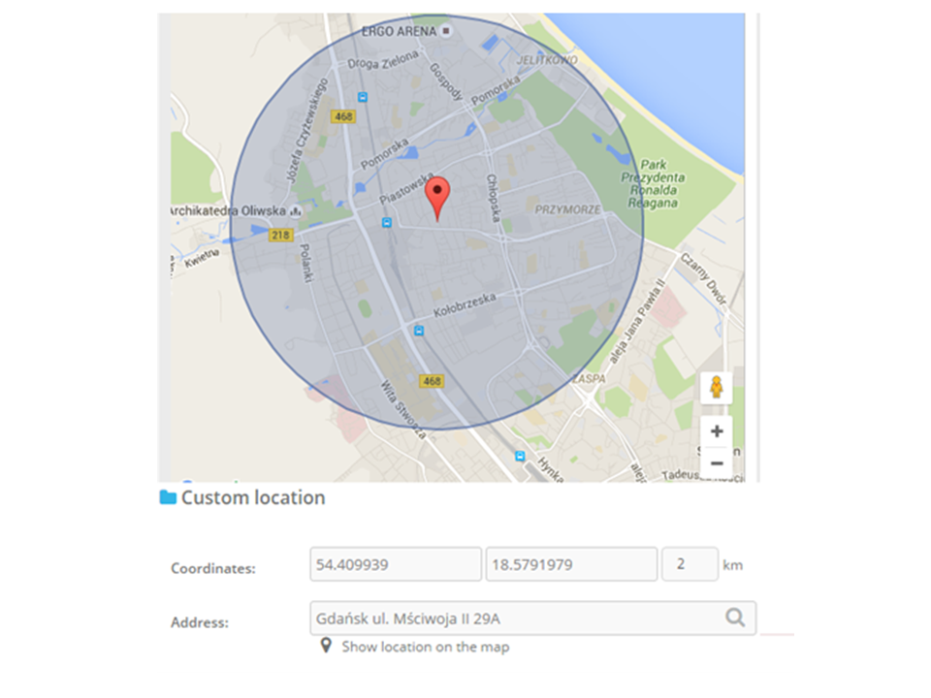Click the ERGO ARENA map marker
This screenshot has height=698, width=931.
tap(446, 30)
